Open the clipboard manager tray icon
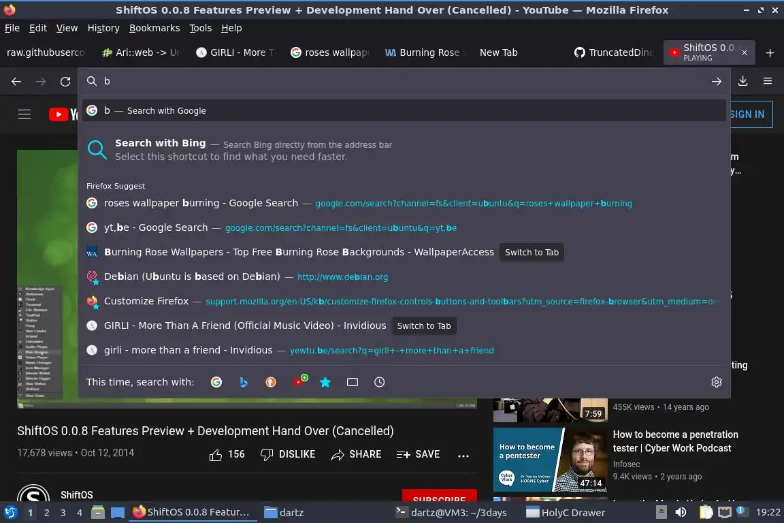 pyautogui.click(x=706, y=513)
